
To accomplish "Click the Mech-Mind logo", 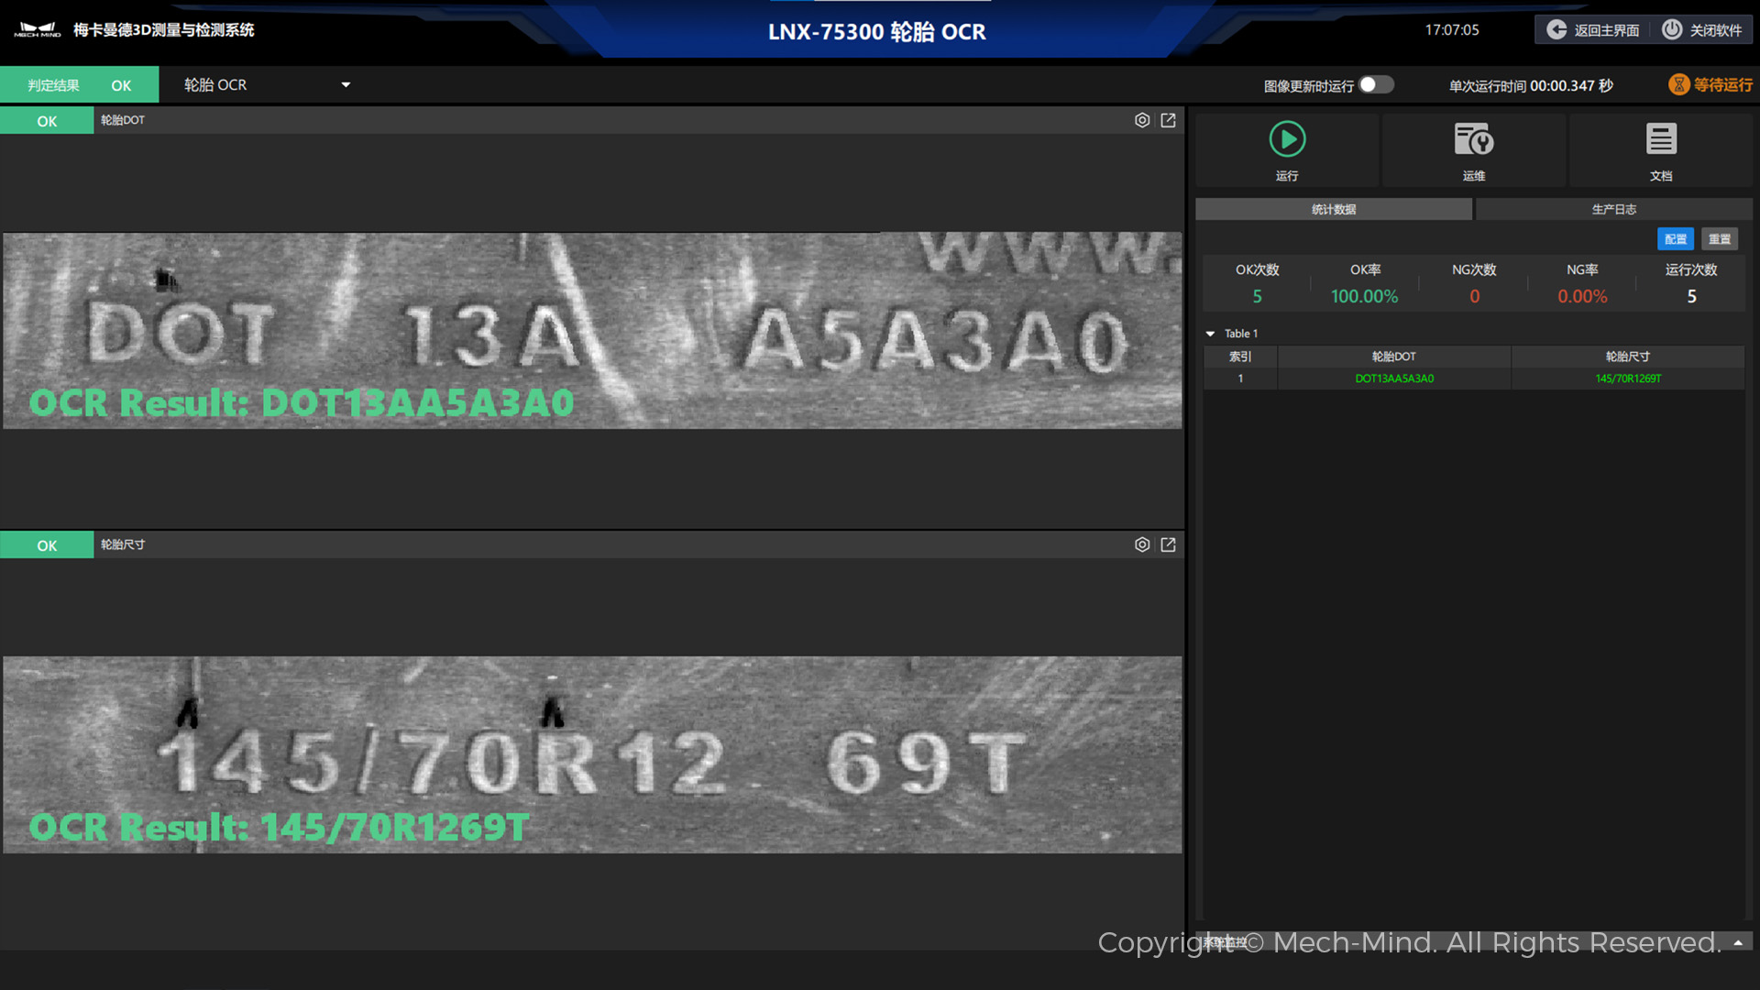I will click(x=38, y=30).
